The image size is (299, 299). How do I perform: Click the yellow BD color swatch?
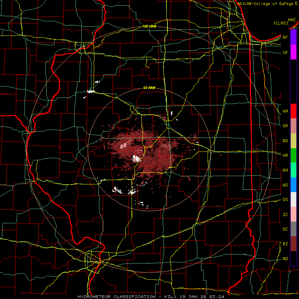click(293, 141)
